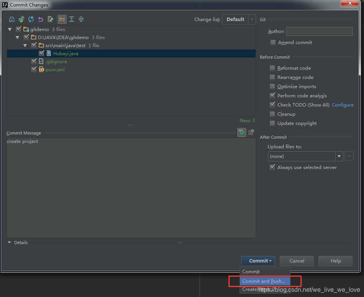Uncheck the D:\JAVA\IDEA\gitdemo checkbox
Image resolution: width=364 pixels, height=297 pixels.
[26, 37]
